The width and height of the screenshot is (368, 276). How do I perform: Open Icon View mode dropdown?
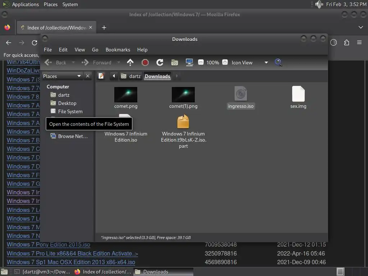point(249,63)
